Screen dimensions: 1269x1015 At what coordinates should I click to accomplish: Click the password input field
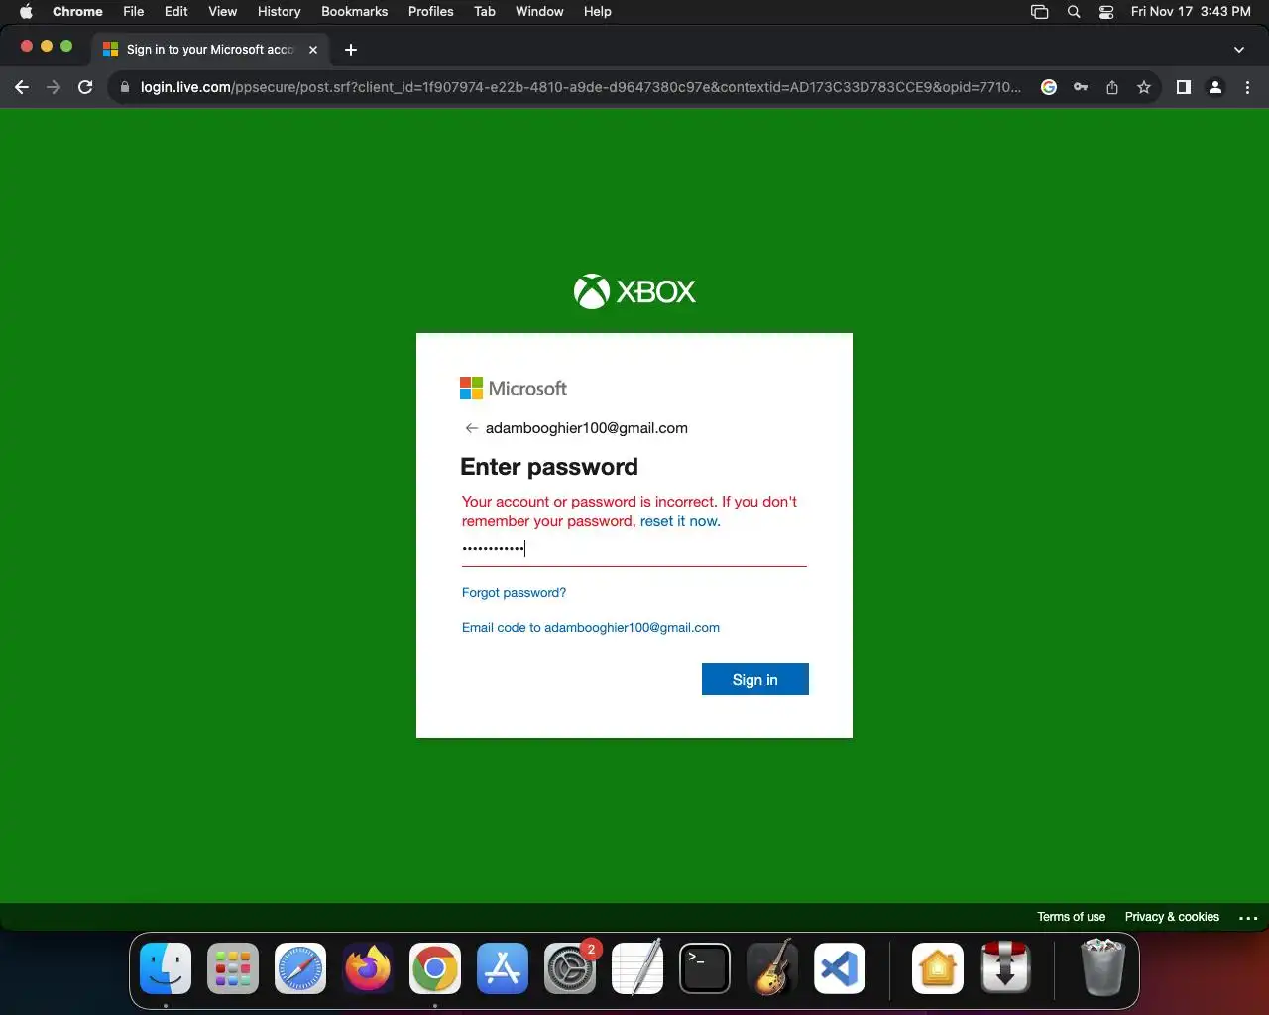[x=634, y=548]
